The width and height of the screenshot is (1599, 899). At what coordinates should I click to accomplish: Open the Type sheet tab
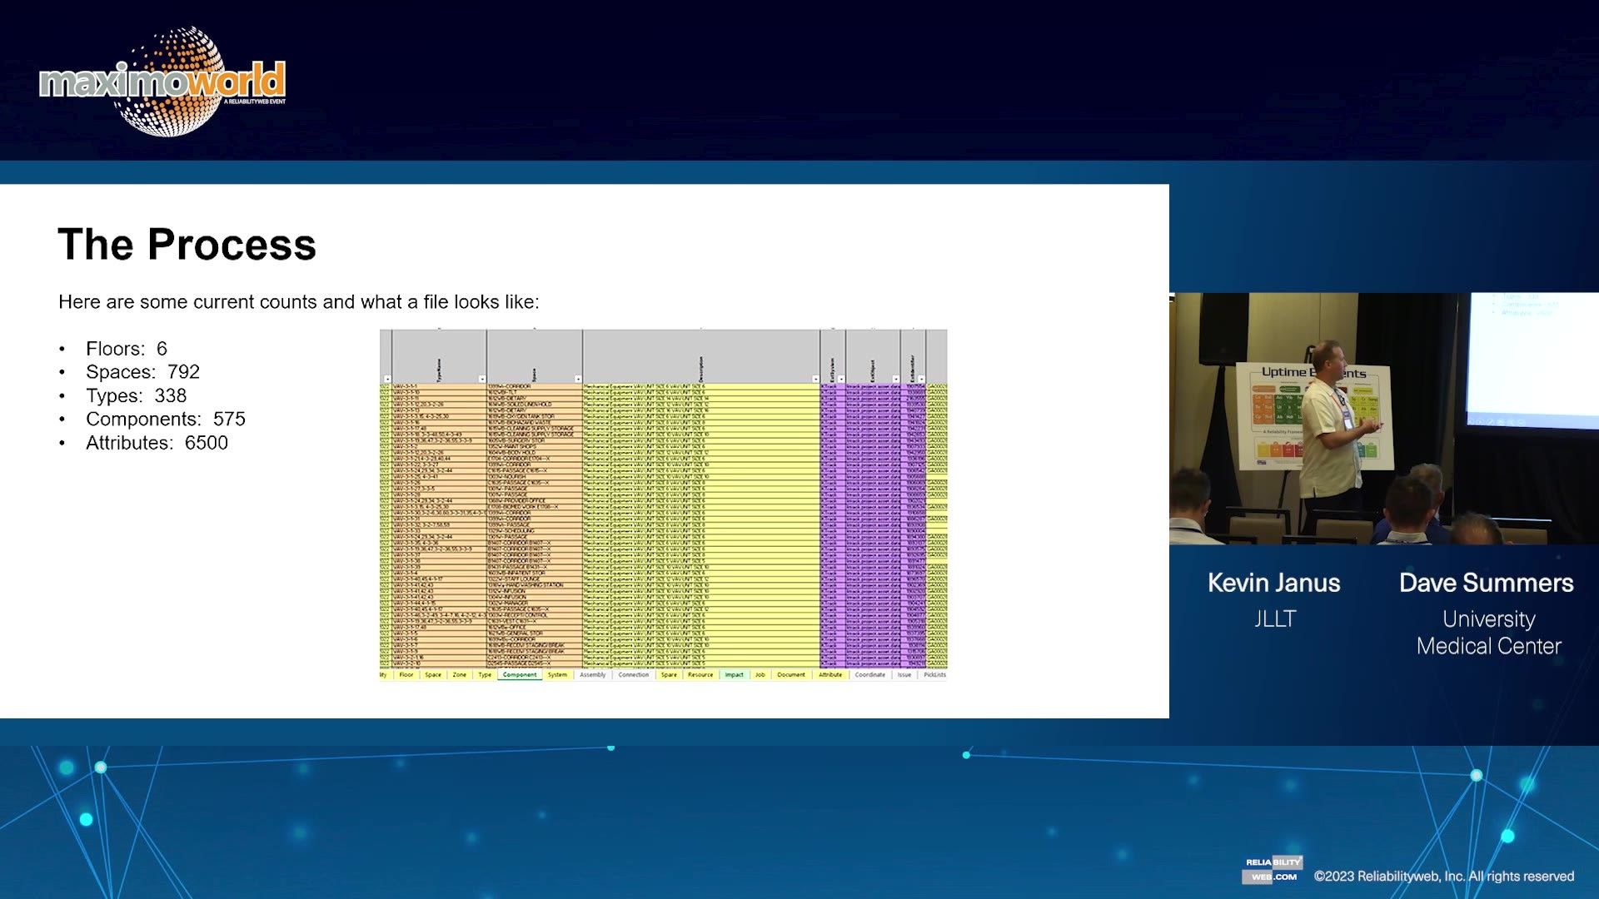point(482,674)
